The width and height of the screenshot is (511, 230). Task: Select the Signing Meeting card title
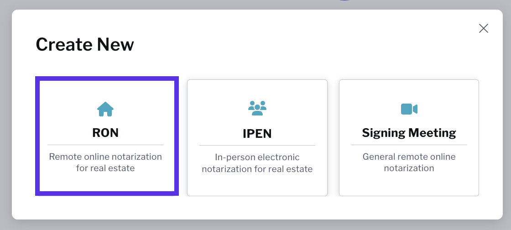tap(409, 133)
